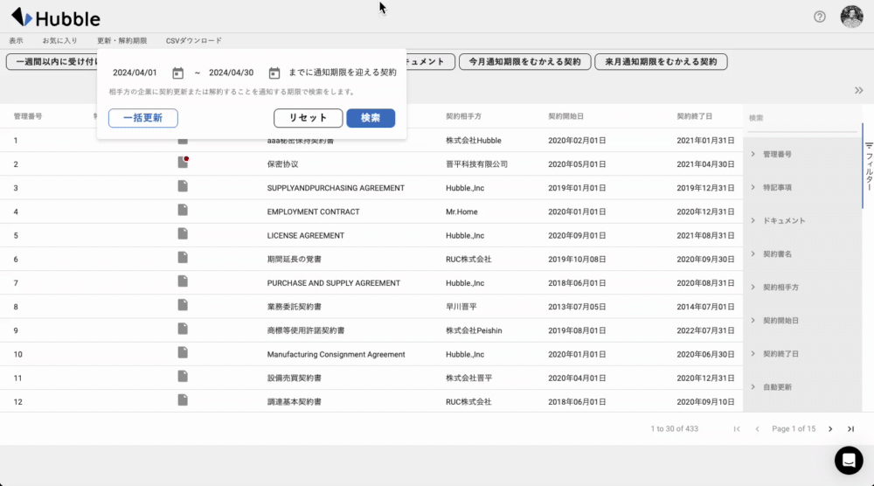This screenshot has width=874, height=486.
Task: Open the start date calendar picker
Action: [177, 73]
